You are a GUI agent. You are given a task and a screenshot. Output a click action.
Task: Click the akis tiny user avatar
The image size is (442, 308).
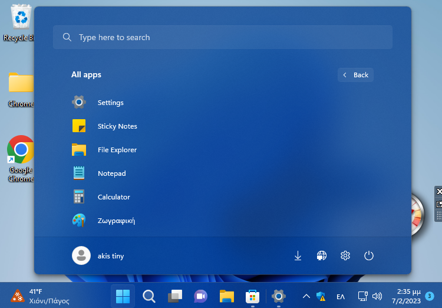click(x=81, y=255)
